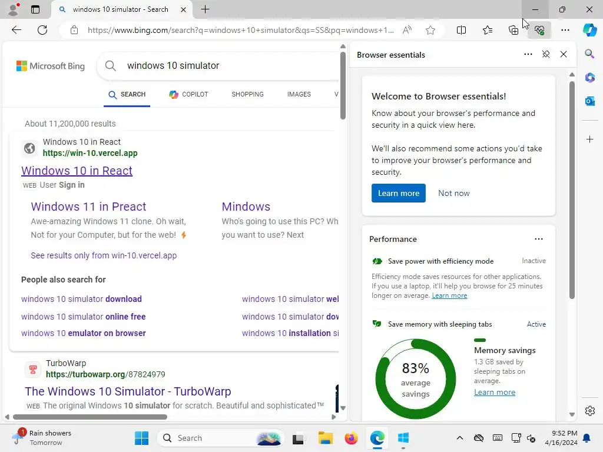Open sidebar search icon

pyautogui.click(x=589, y=54)
